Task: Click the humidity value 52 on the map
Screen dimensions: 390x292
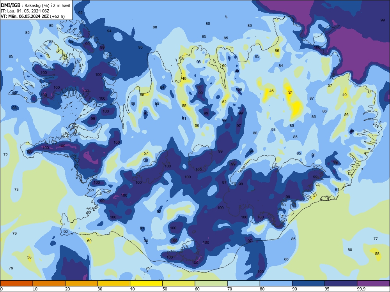Action: [x=224, y=102]
